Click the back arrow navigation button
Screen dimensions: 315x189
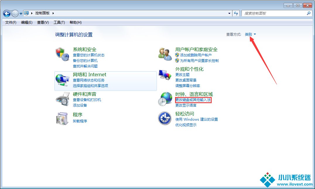(7, 13)
